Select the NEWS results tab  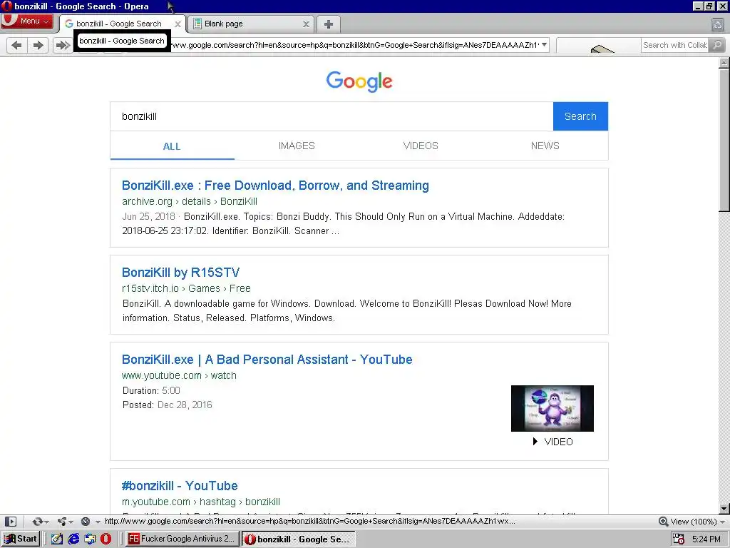pos(545,146)
